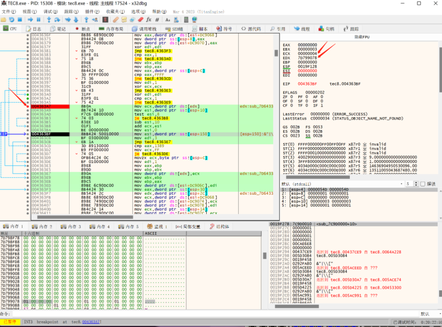The width and height of the screenshot is (442, 327).
Task: Open the 默认 dropdown beside command bar
Action: pos(430,314)
